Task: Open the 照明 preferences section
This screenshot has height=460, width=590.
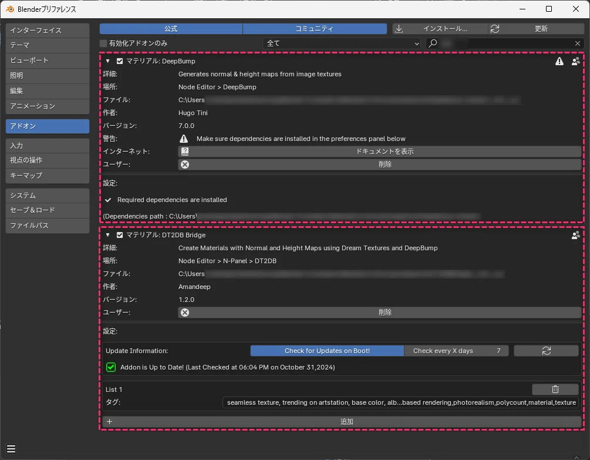Action: (48, 76)
